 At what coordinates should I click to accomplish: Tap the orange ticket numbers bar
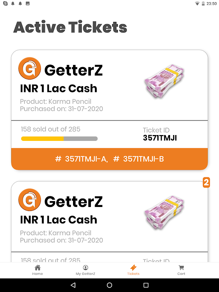[109, 159]
